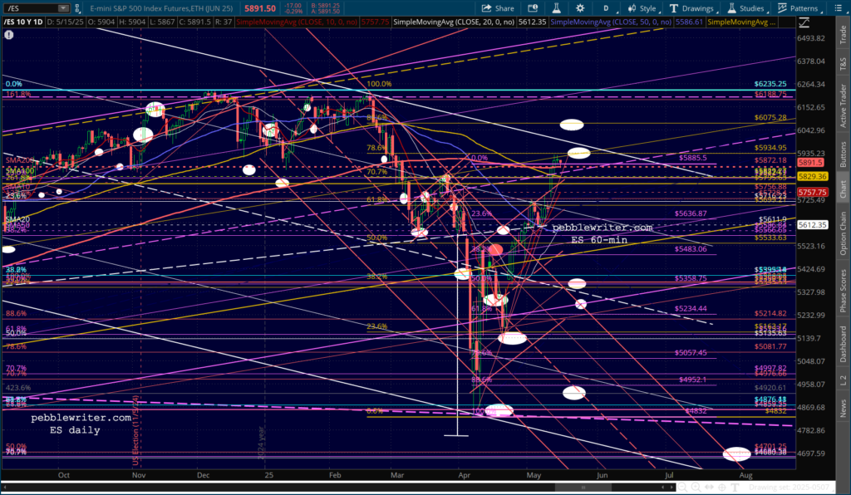
Task: Open the Style menu
Action: pyautogui.click(x=642, y=8)
